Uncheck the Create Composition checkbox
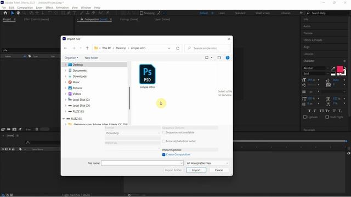 pyautogui.click(x=163, y=154)
